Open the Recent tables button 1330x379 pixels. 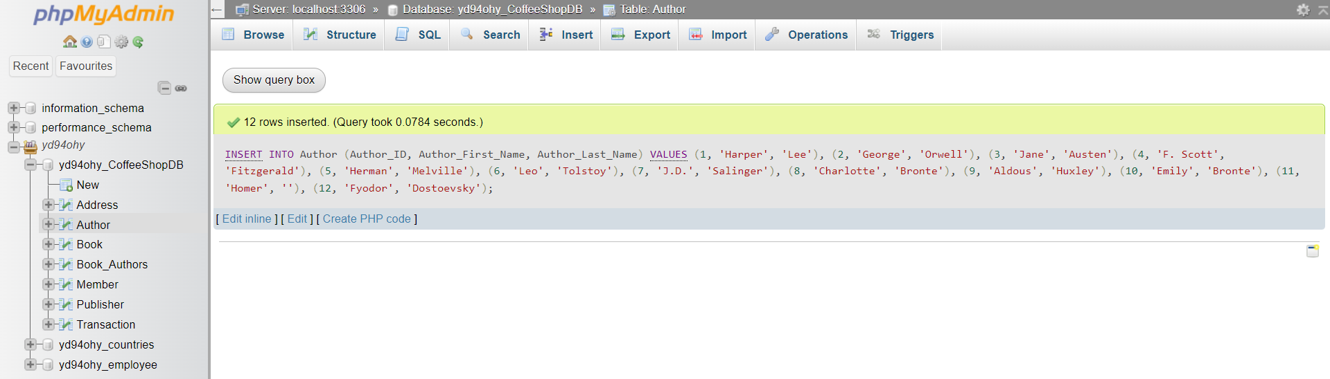[31, 66]
